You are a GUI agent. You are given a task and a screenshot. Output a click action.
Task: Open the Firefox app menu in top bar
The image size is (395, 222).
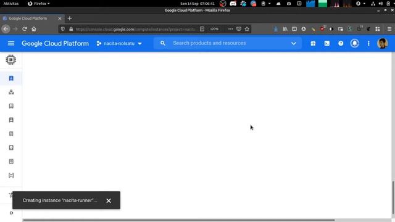pos(38,4)
